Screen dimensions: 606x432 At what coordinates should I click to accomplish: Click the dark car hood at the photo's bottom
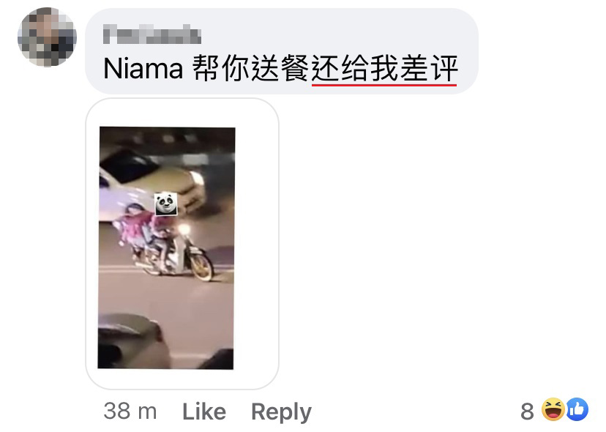[x=132, y=341]
